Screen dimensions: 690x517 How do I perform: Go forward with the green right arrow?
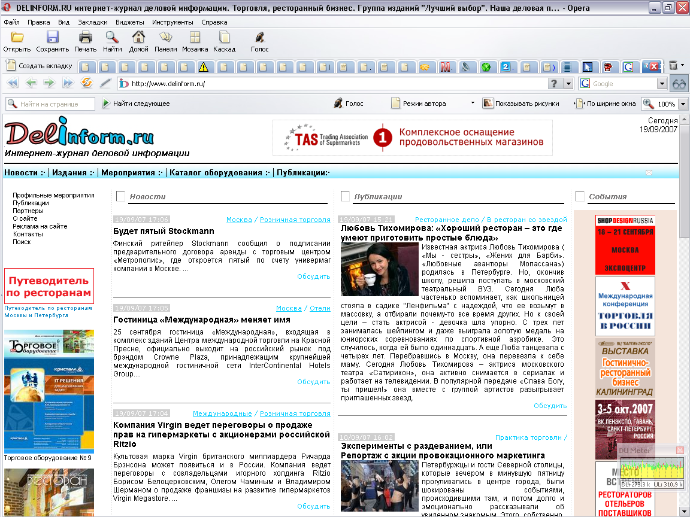pos(49,83)
